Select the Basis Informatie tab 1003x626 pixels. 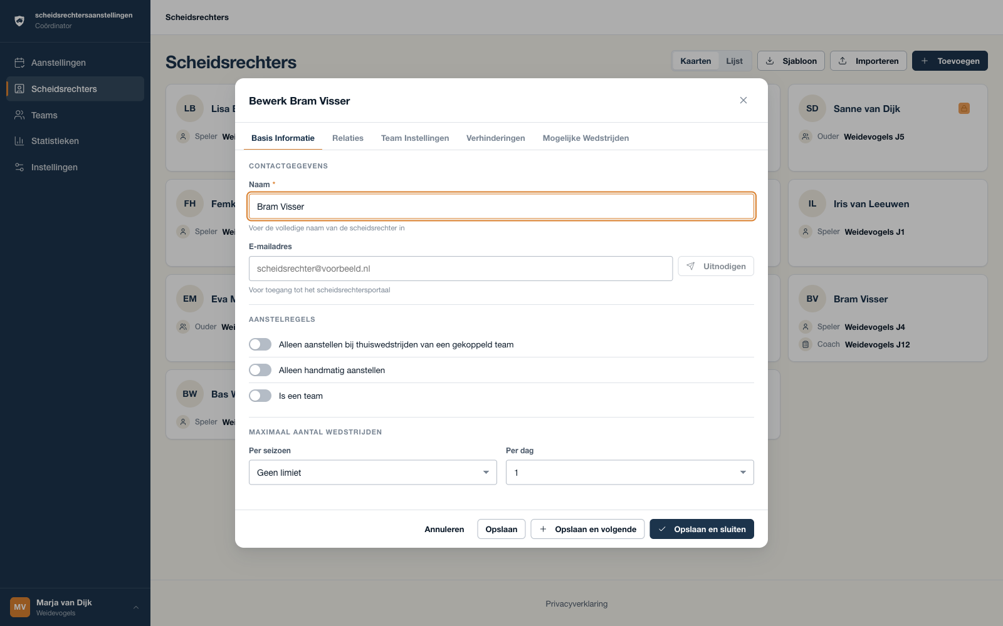(283, 138)
